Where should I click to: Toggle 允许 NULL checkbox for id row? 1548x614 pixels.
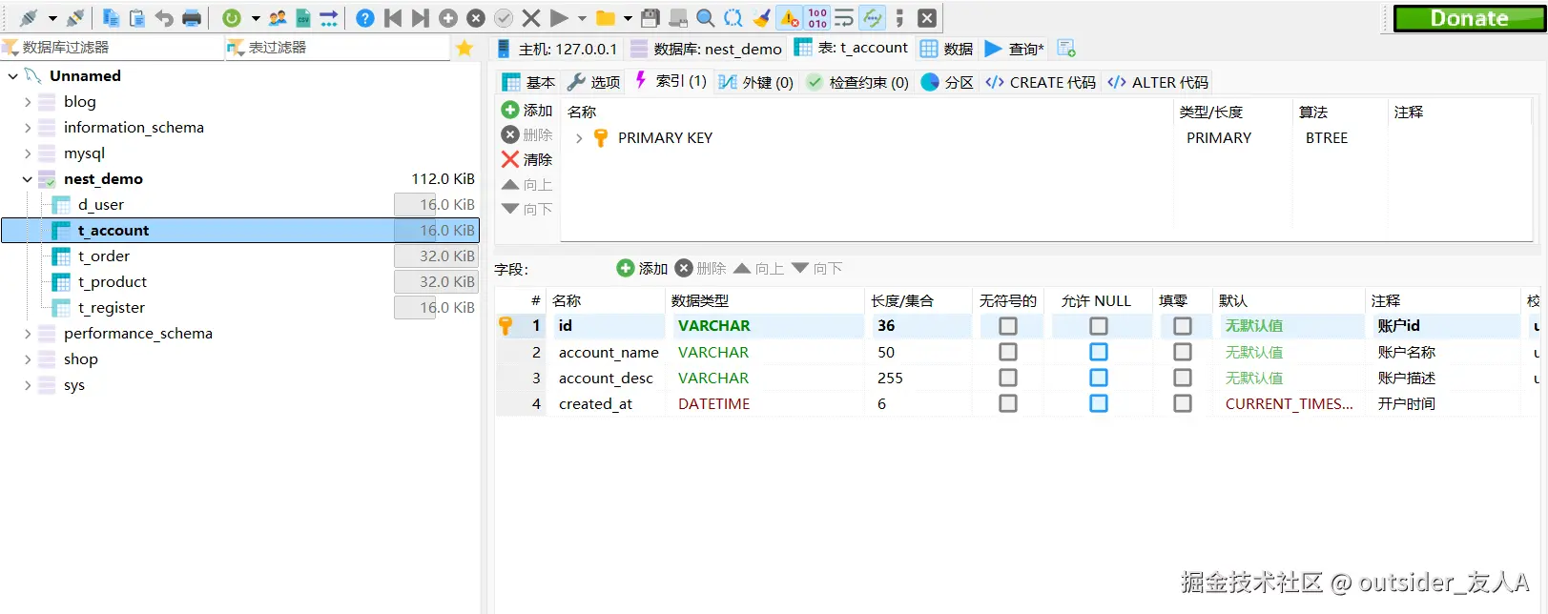coord(1099,326)
